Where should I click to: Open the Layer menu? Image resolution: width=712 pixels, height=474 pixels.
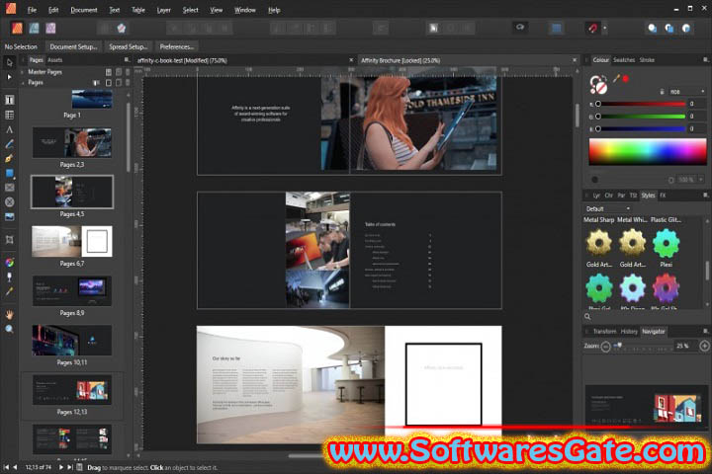pyautogui.click(x=163, y=10)
